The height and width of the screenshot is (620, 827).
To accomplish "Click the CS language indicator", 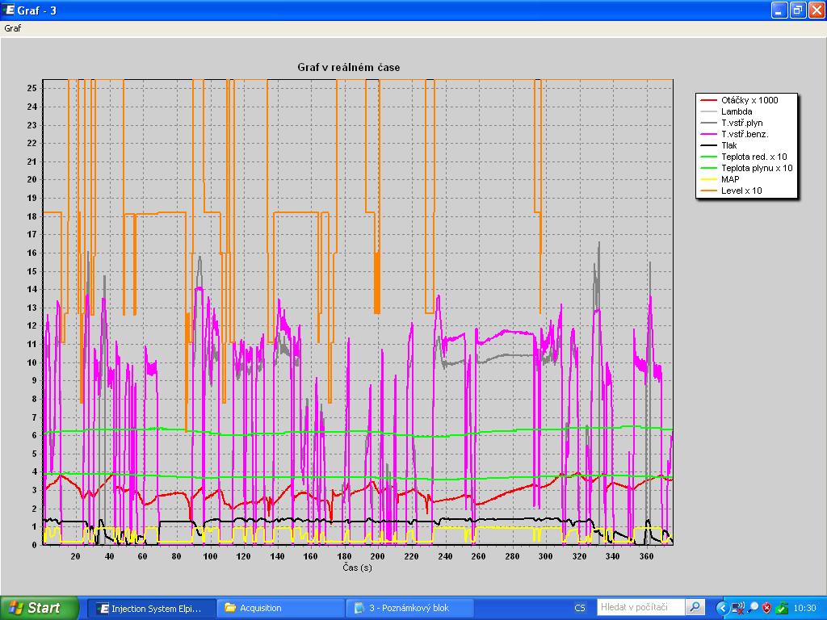I will coord(580,608).
